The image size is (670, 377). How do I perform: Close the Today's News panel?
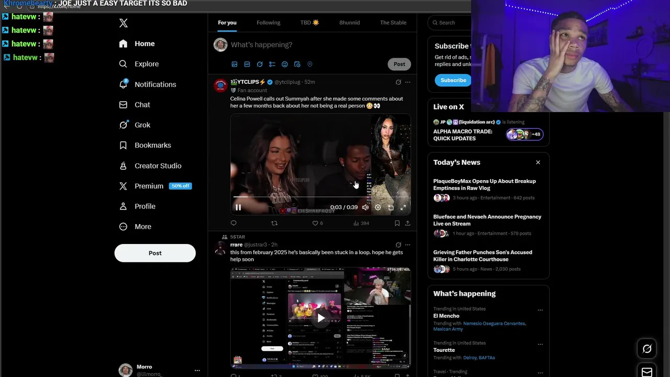point(538,162)
